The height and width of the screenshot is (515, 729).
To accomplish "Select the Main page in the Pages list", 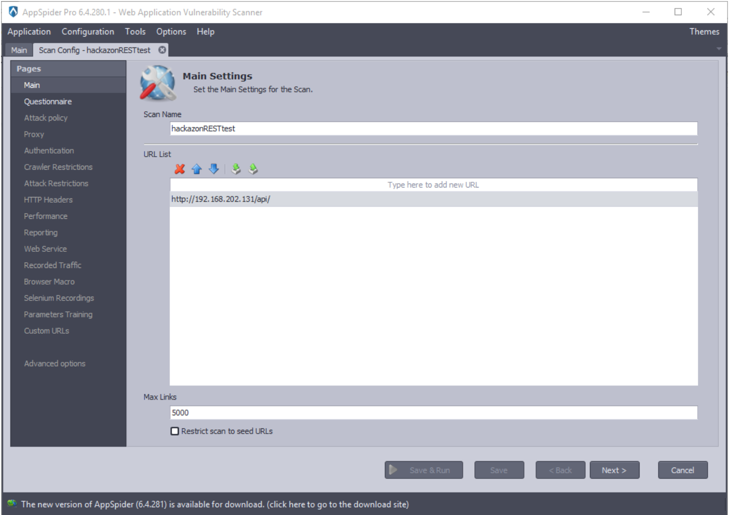I will point(69,85).
